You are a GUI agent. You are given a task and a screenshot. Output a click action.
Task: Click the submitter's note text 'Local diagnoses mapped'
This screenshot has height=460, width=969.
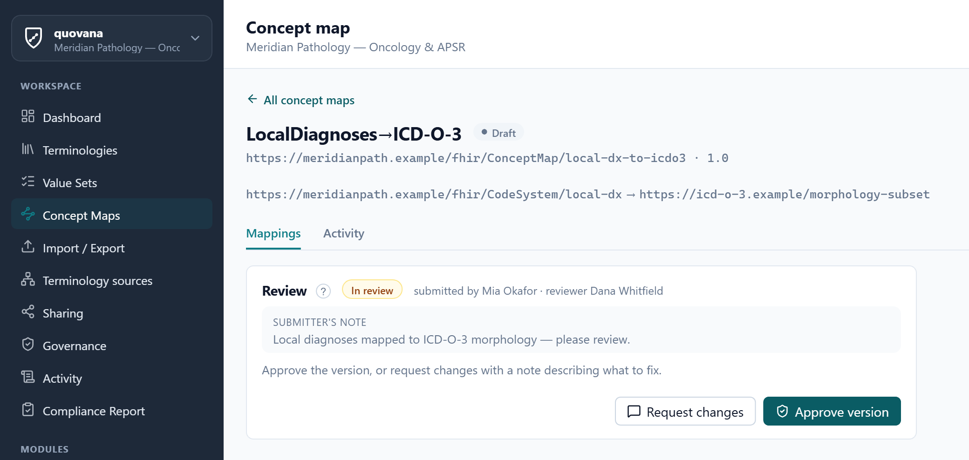click(x=451, y=339)
